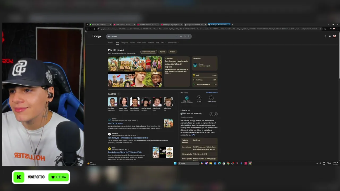The image size is (340, 191).
Task: Open Google Lens image search
Action: point(185,36)
